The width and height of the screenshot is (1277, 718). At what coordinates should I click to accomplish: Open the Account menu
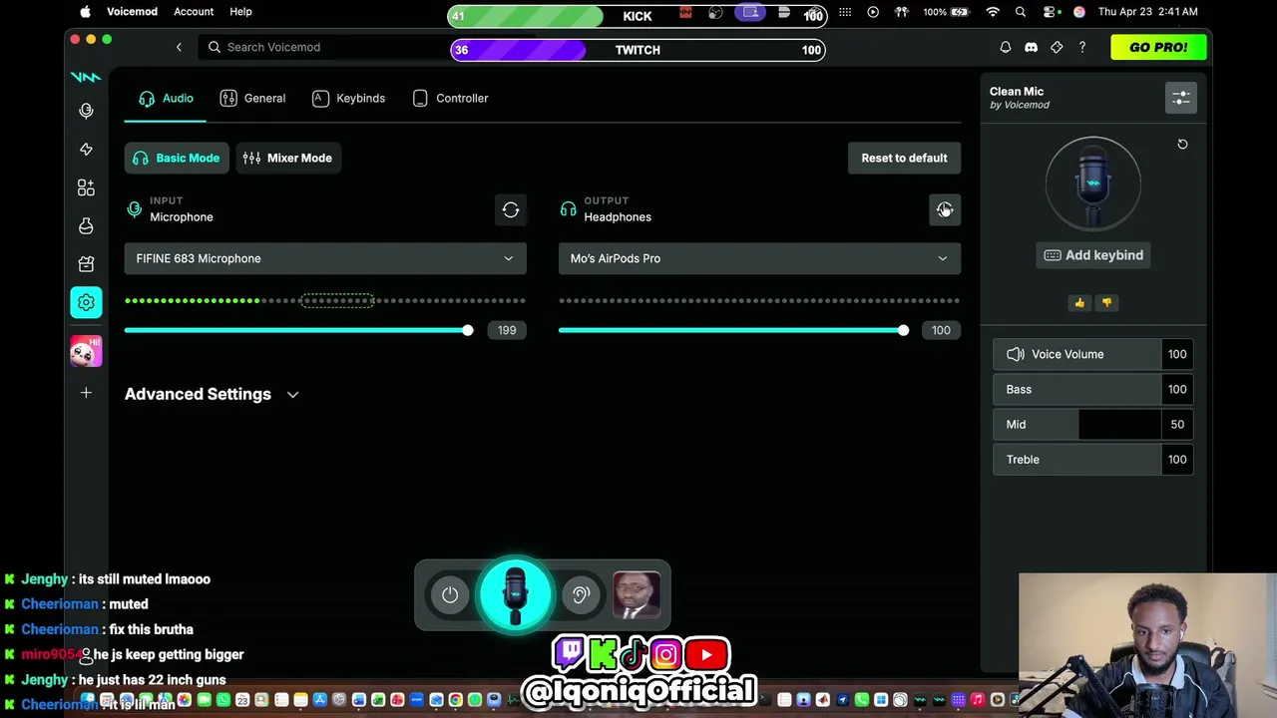194,12
